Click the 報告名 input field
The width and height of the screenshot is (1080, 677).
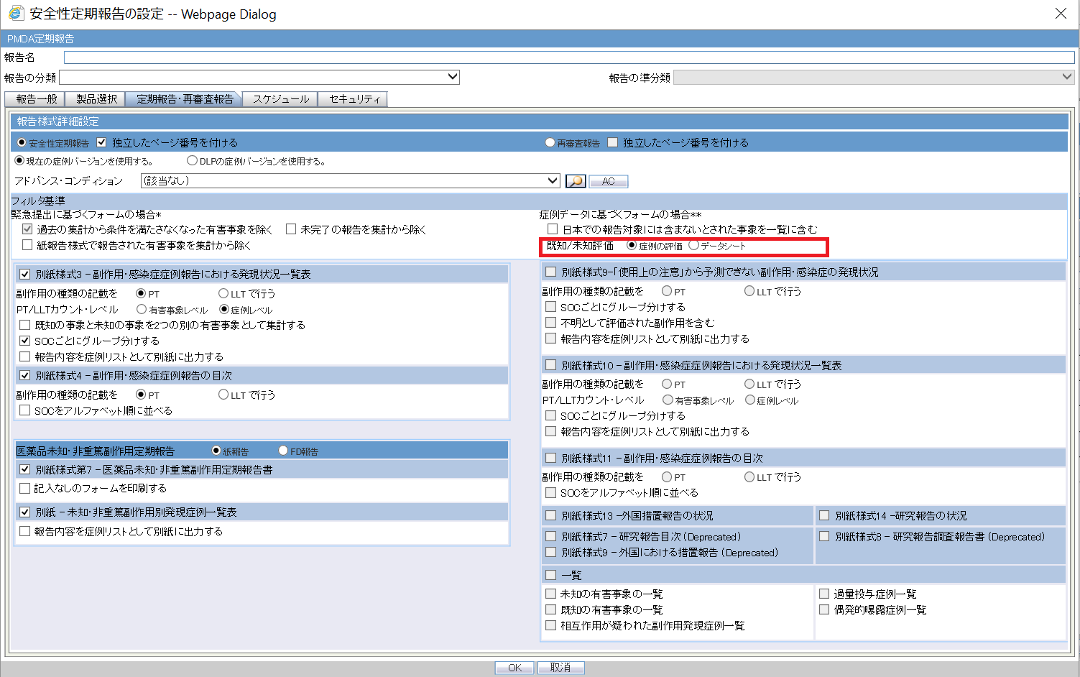[x=569, y=57]
